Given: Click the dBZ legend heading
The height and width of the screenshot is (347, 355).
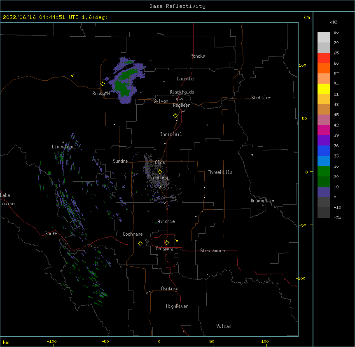Looking at the screenshot, I should [x=334, y=22].
